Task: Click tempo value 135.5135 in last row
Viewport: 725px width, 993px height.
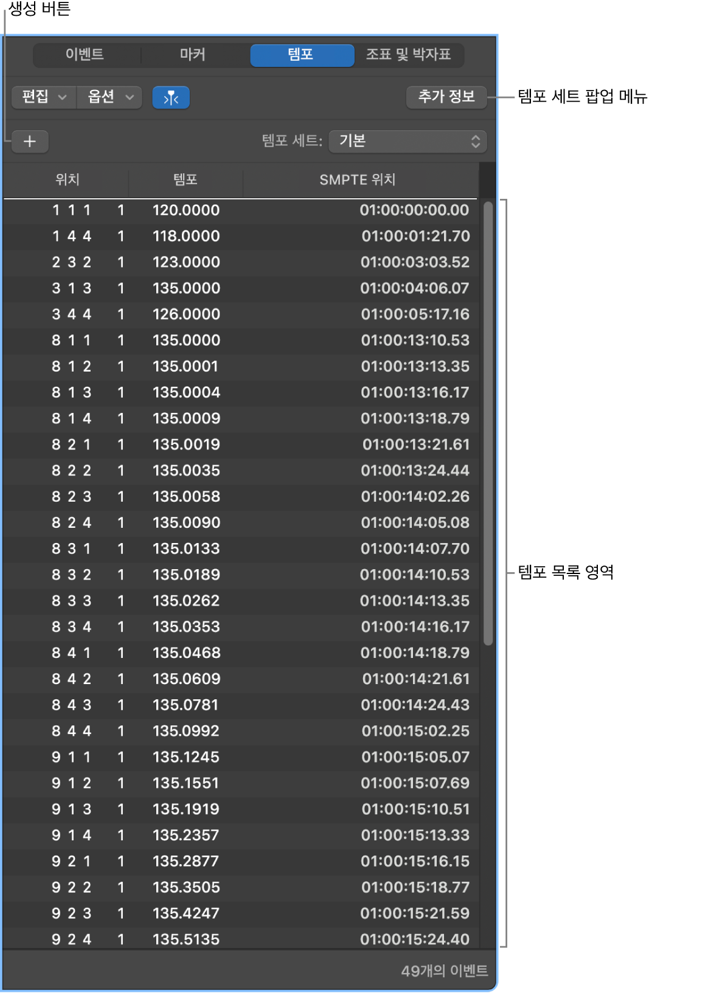Action: pyautogui.click(x=186, y=939)
